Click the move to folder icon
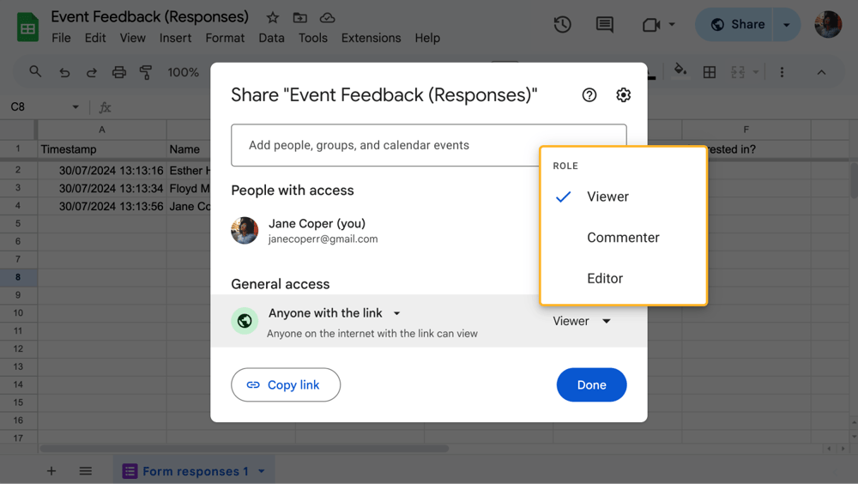The image size is (858, 484). [x=299, y=18]
